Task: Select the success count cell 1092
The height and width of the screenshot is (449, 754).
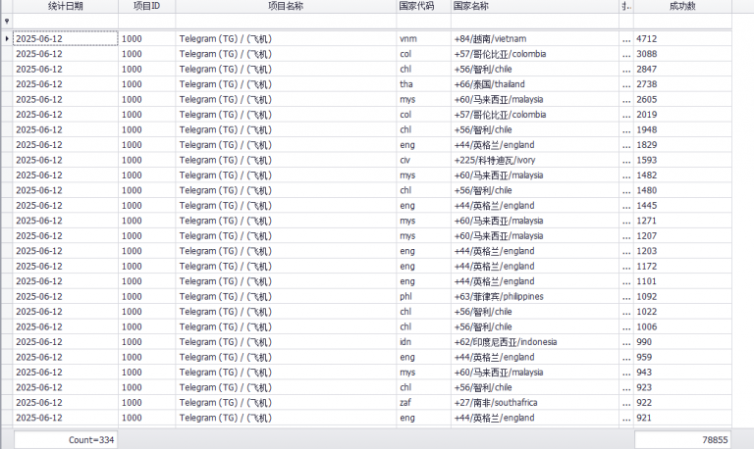Action: tap(682, 296)
